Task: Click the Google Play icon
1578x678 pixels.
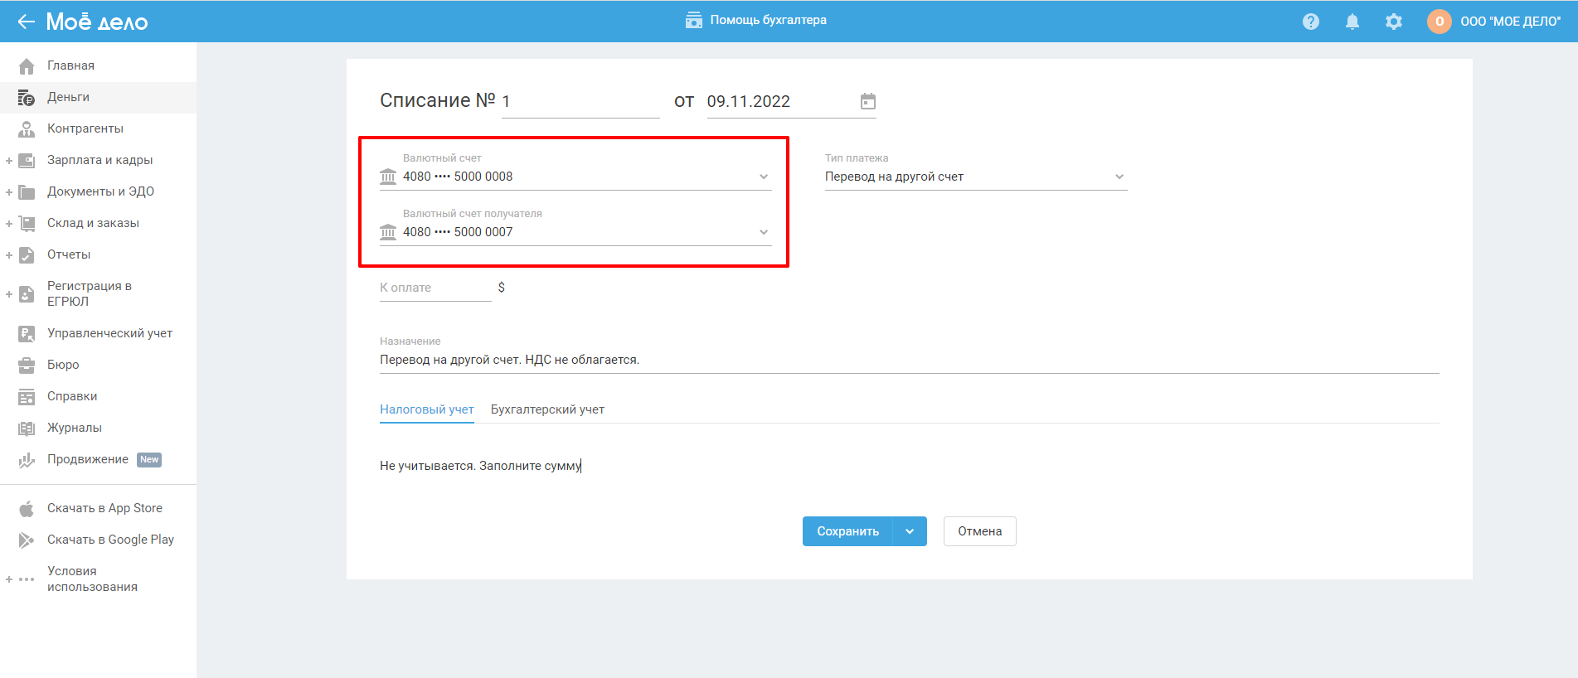Action: click(x=27, y=540)
